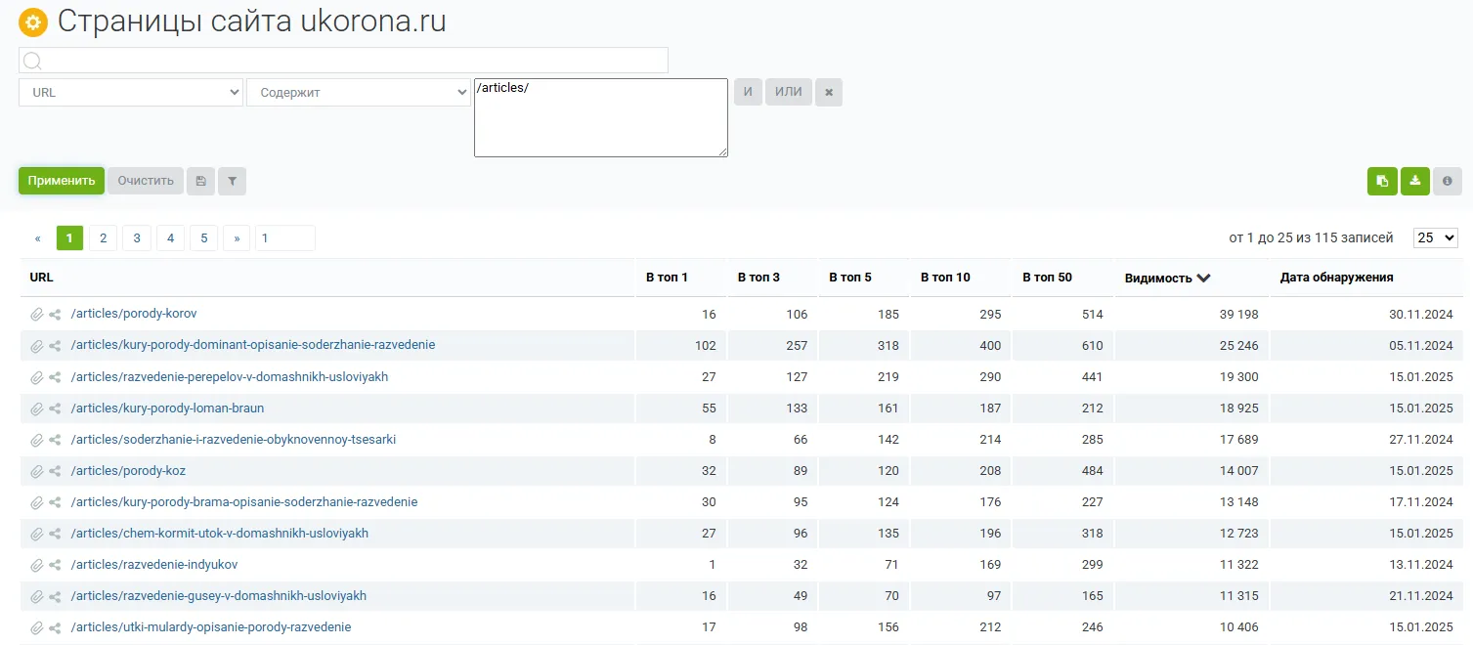Open the razvedenie-gusey-v-domashnikh-usloviyakh link
The width and height of the screenshot is (1473, 645).
tap(219, 595)
